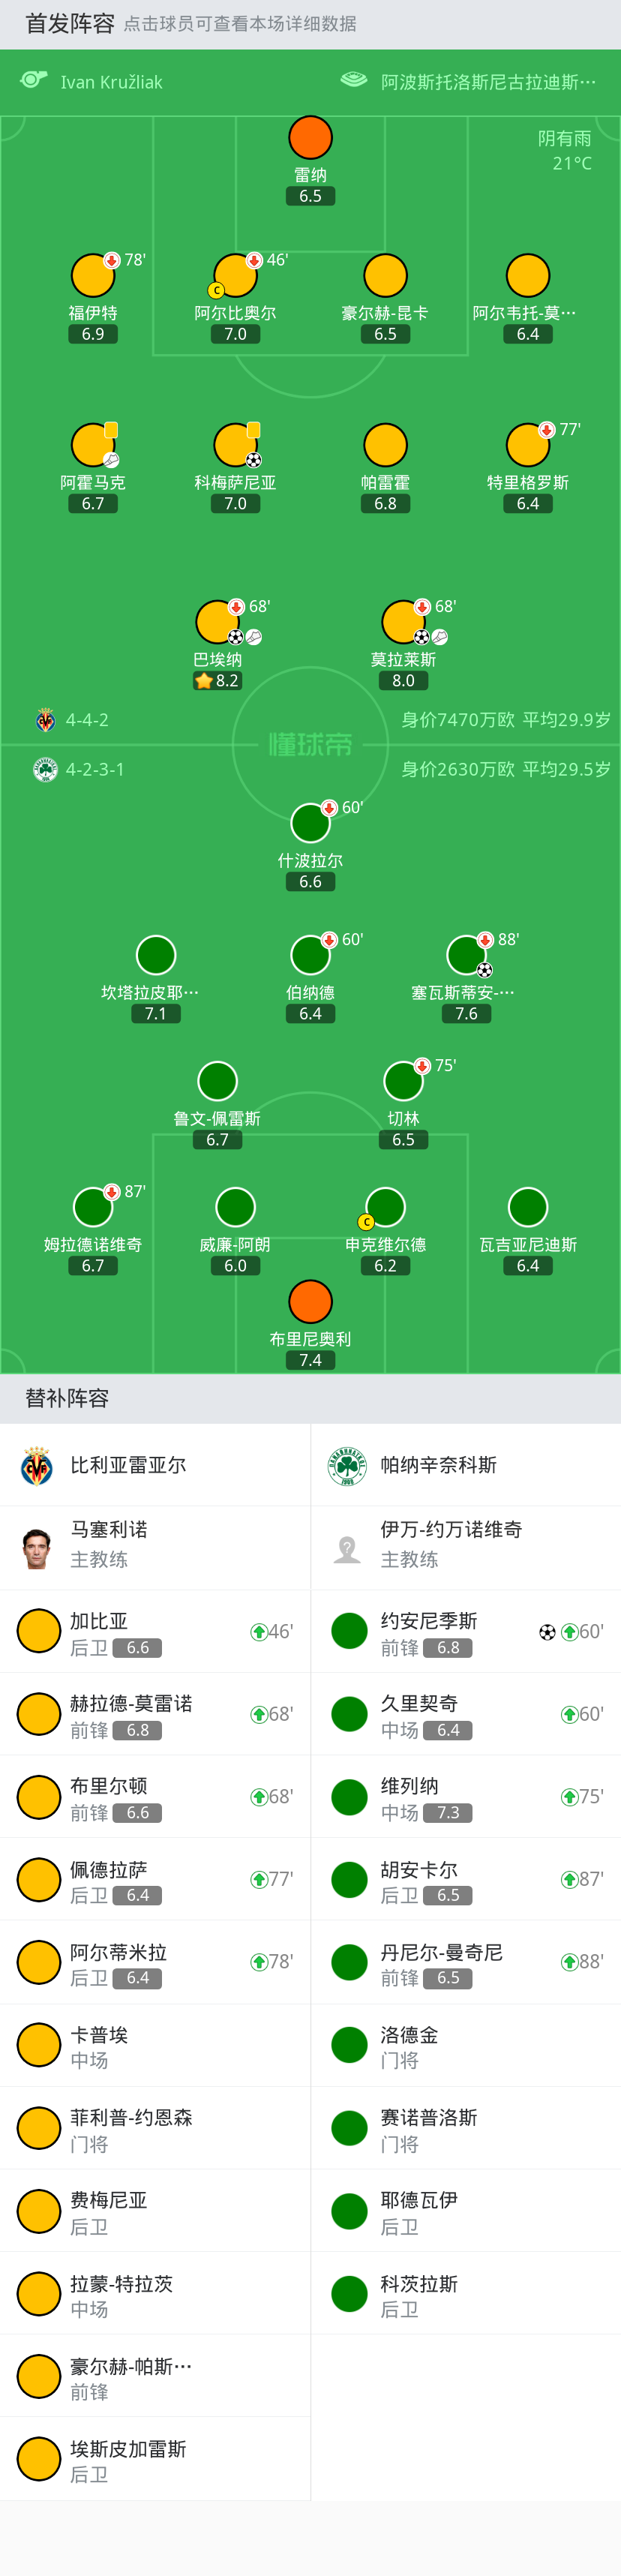621x2576 pixels.
Task: Open 布里尼奥利 goalkeeper avatar
Action: 310,1301
